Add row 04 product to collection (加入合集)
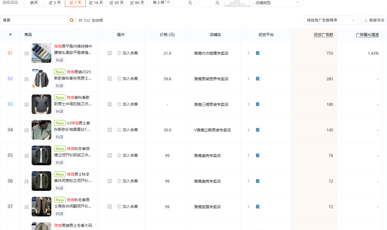 tap(128, 130)
